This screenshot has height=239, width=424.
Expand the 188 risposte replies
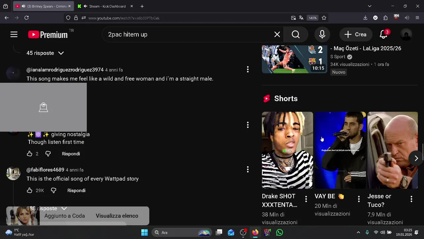47,208
